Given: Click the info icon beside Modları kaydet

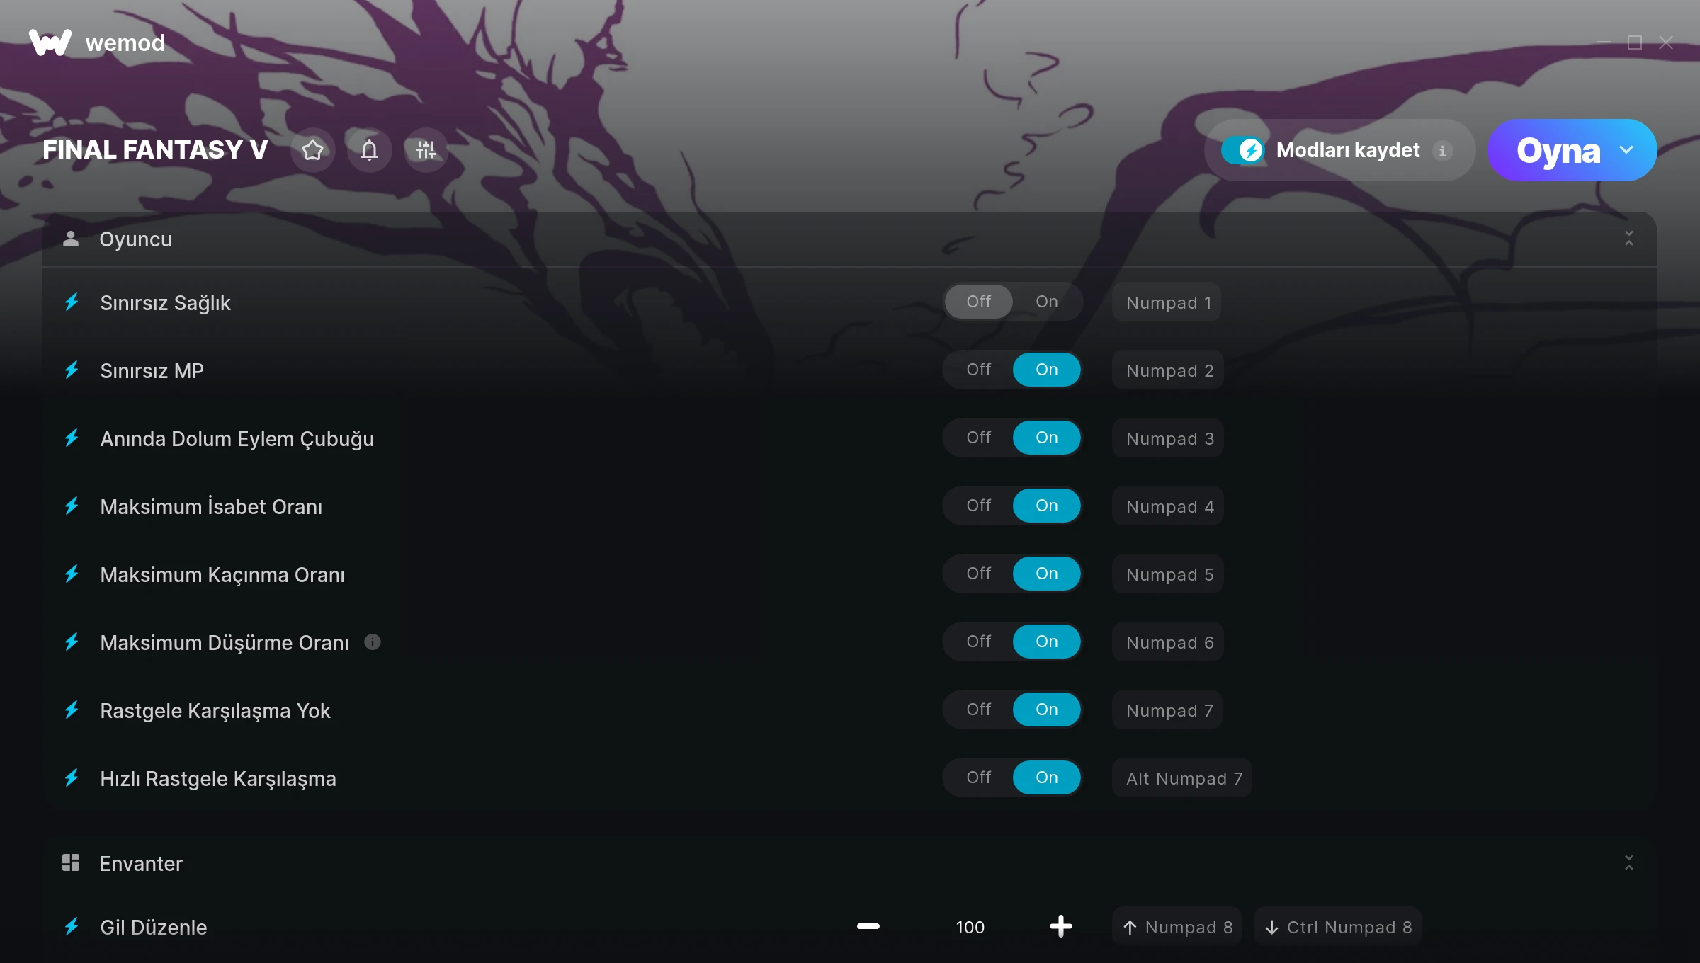Looking at the screenshot, I should pyautogui.click(x=1442, y=150).
